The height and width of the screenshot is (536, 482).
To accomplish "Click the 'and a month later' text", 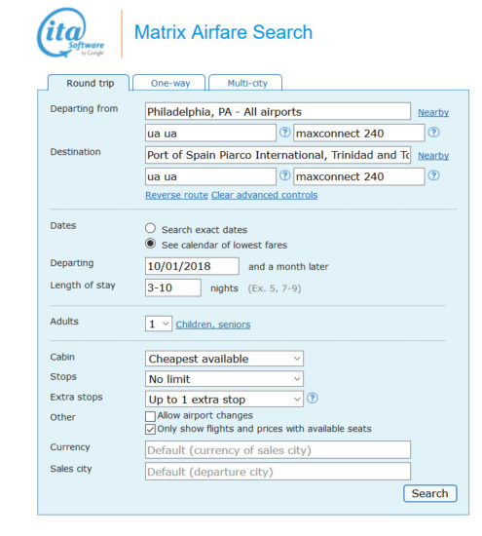I will [288, 267].
